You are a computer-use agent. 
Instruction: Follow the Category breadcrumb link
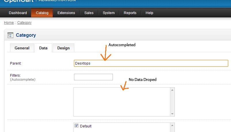(x=24, y=23)
